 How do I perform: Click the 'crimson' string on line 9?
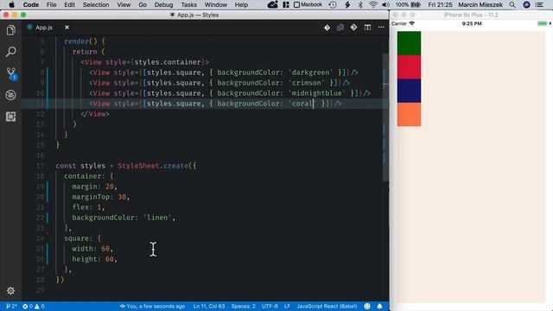coord(307,83)
